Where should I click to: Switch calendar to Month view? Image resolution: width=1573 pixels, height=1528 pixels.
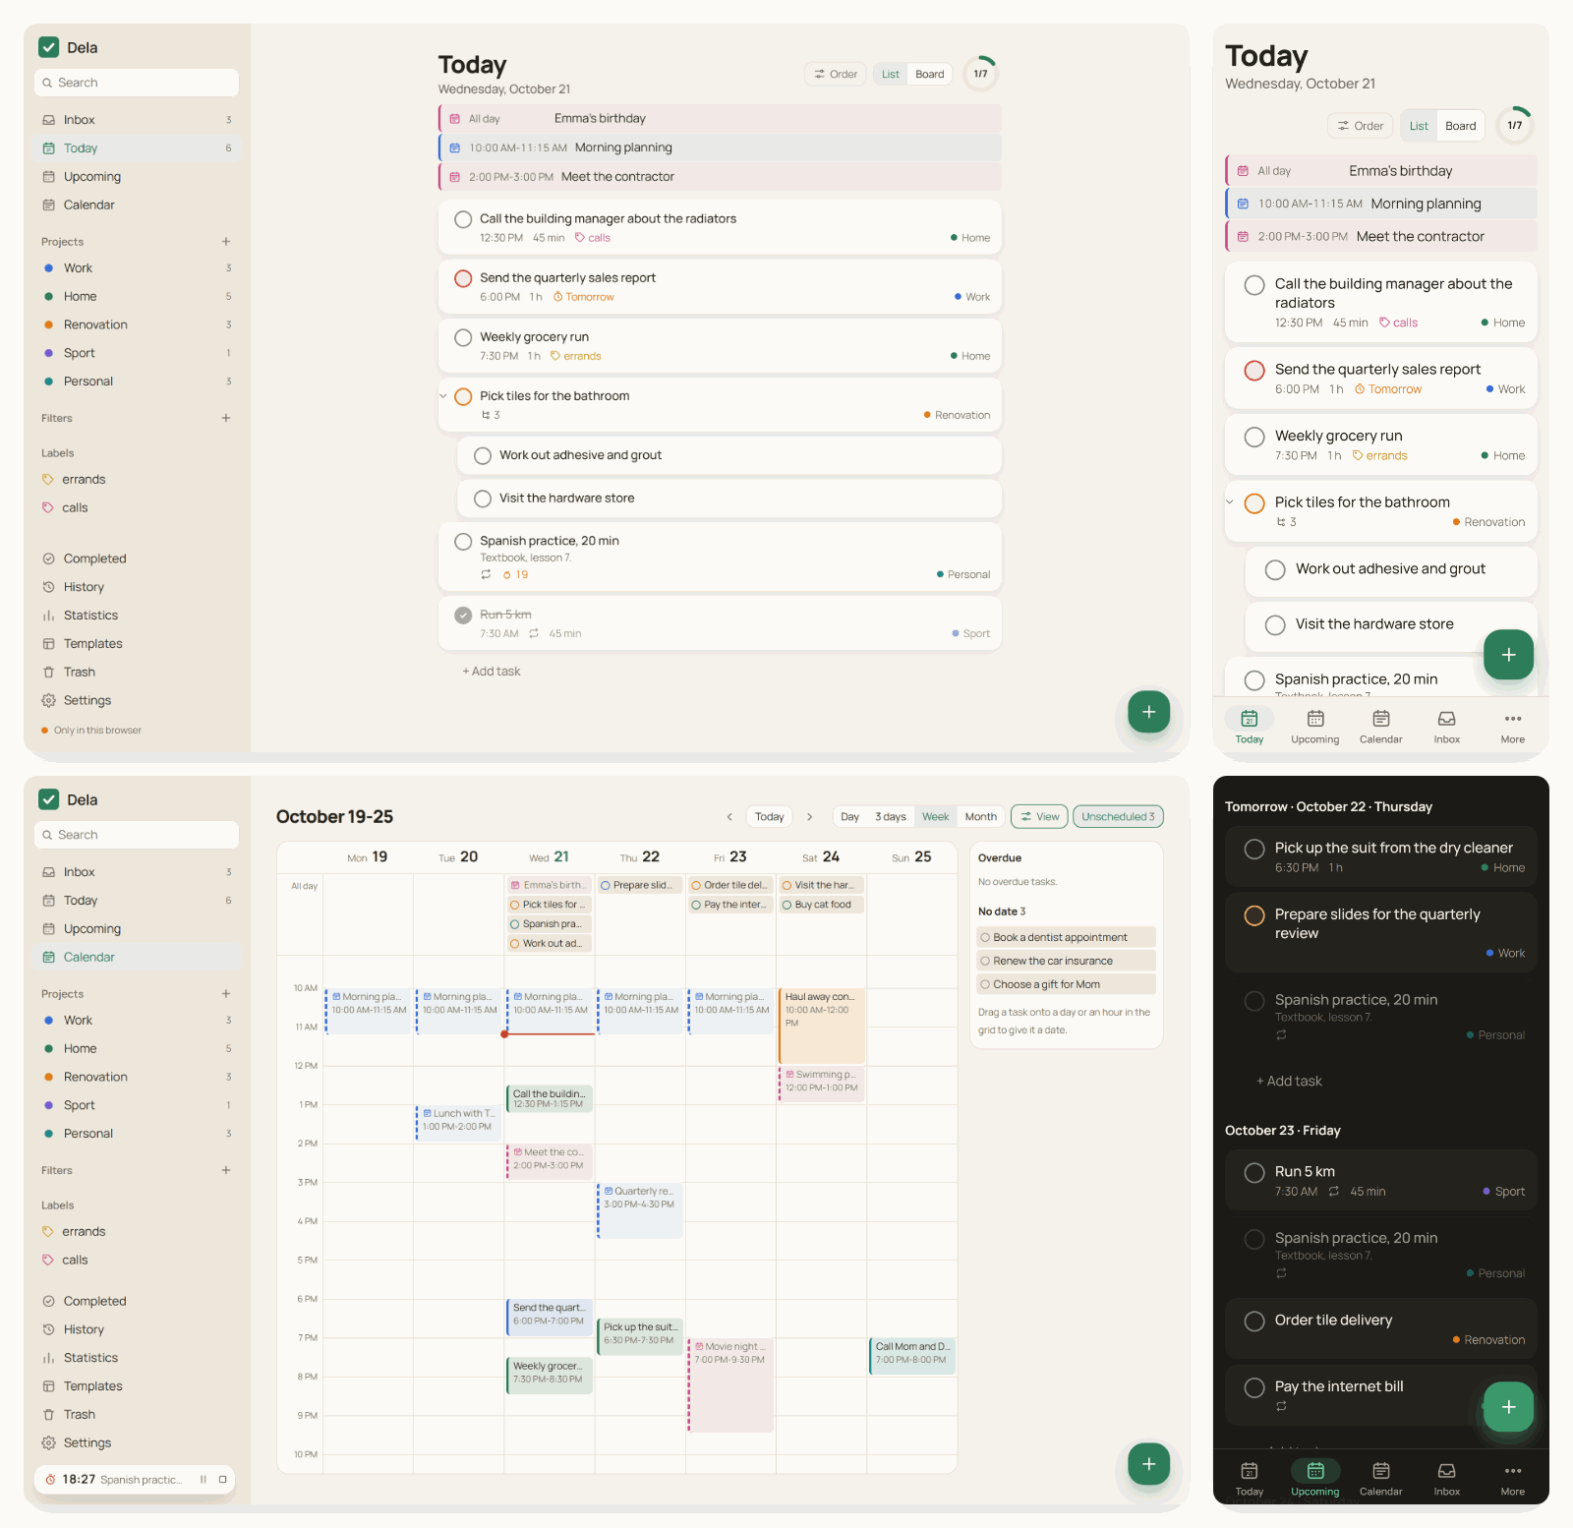pos(980,817)
